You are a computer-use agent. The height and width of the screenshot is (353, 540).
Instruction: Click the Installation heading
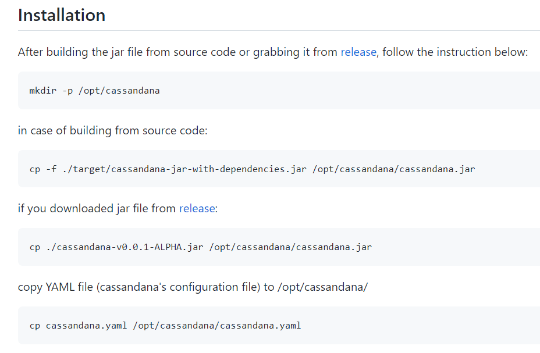point(62,15)
